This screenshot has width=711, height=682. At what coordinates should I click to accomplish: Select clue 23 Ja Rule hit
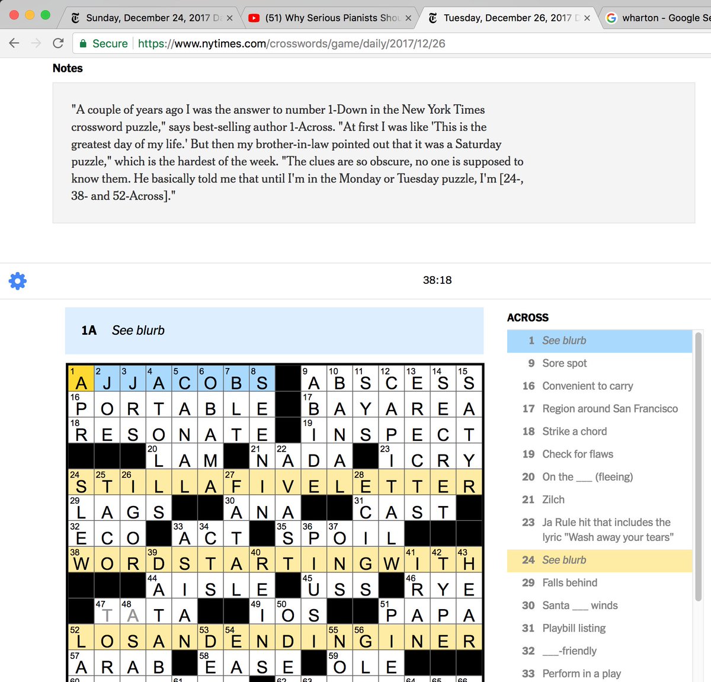600,530
